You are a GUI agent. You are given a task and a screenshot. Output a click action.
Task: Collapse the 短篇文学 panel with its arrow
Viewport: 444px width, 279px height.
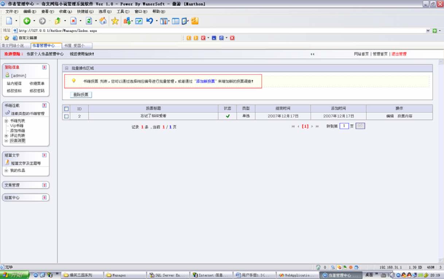click(44, 155)
